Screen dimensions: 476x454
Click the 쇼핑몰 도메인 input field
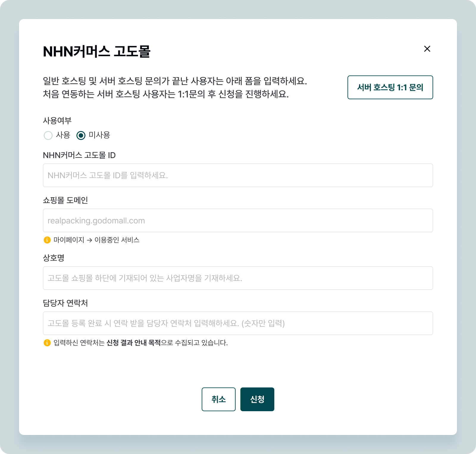(x=238, y=220)
